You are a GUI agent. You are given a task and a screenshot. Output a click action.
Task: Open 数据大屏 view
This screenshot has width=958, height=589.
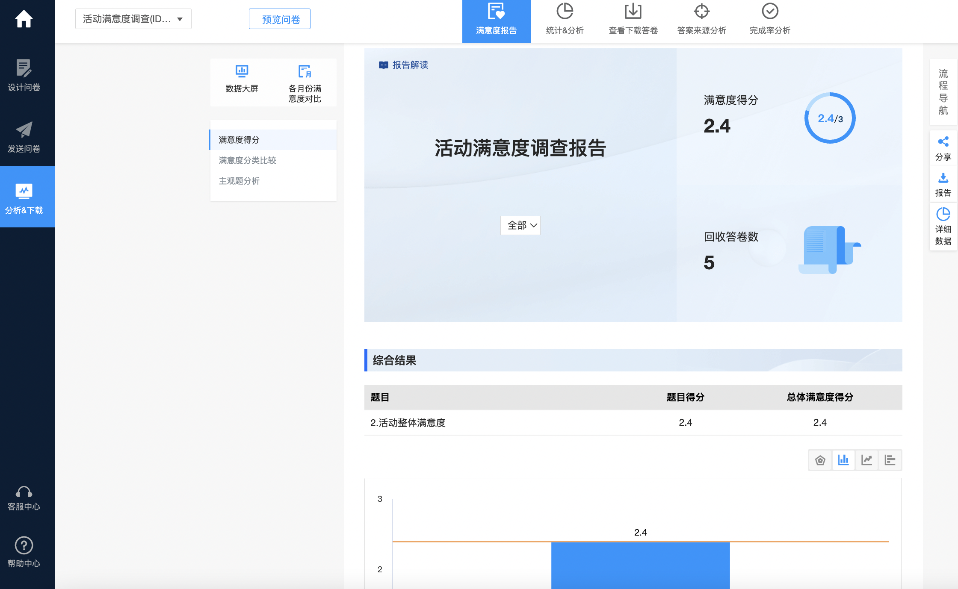[x=242, y=79]
